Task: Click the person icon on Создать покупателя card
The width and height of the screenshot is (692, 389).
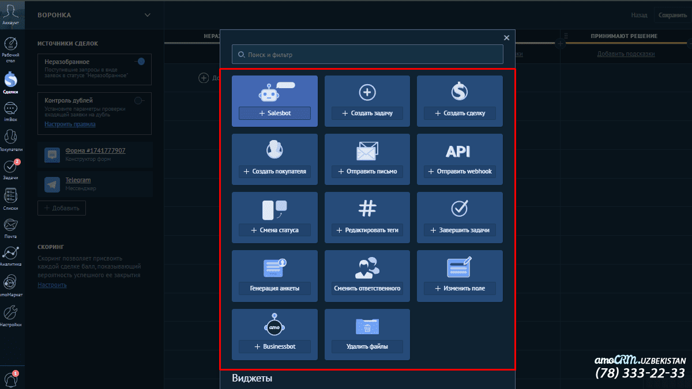Action: (274, 150)
